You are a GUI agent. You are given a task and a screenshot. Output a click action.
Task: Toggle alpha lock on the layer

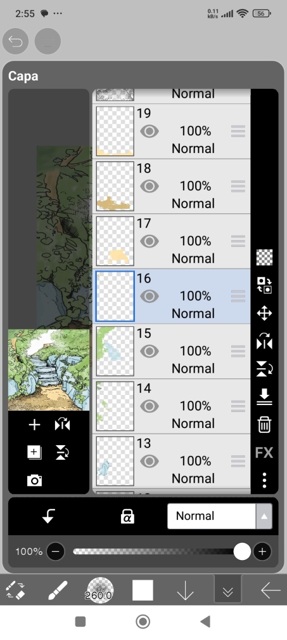[x=127, y=516]
